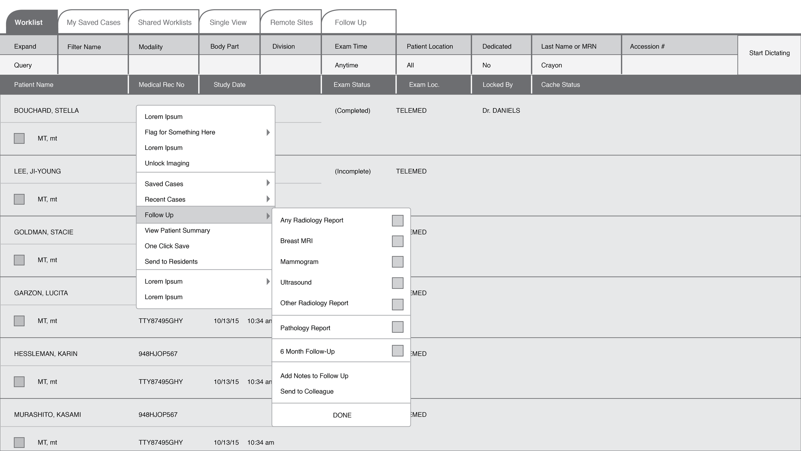Expand the Flag for Something Here submenu arrow
The height and width of the screenshot is (451, 801).
tap(268, 132)
